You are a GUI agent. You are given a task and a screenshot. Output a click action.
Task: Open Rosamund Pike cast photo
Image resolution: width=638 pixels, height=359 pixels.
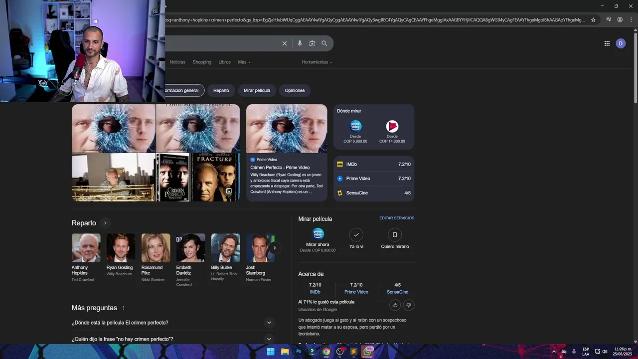(156, 248)
